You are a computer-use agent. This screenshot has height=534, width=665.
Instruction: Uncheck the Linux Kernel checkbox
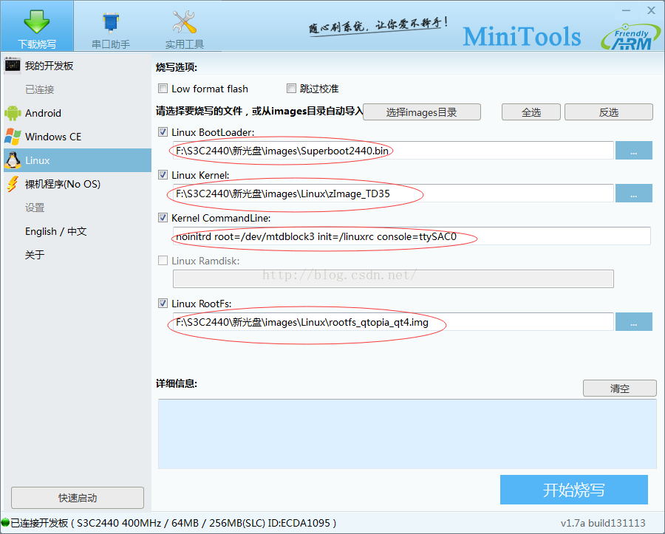point(163,174)
